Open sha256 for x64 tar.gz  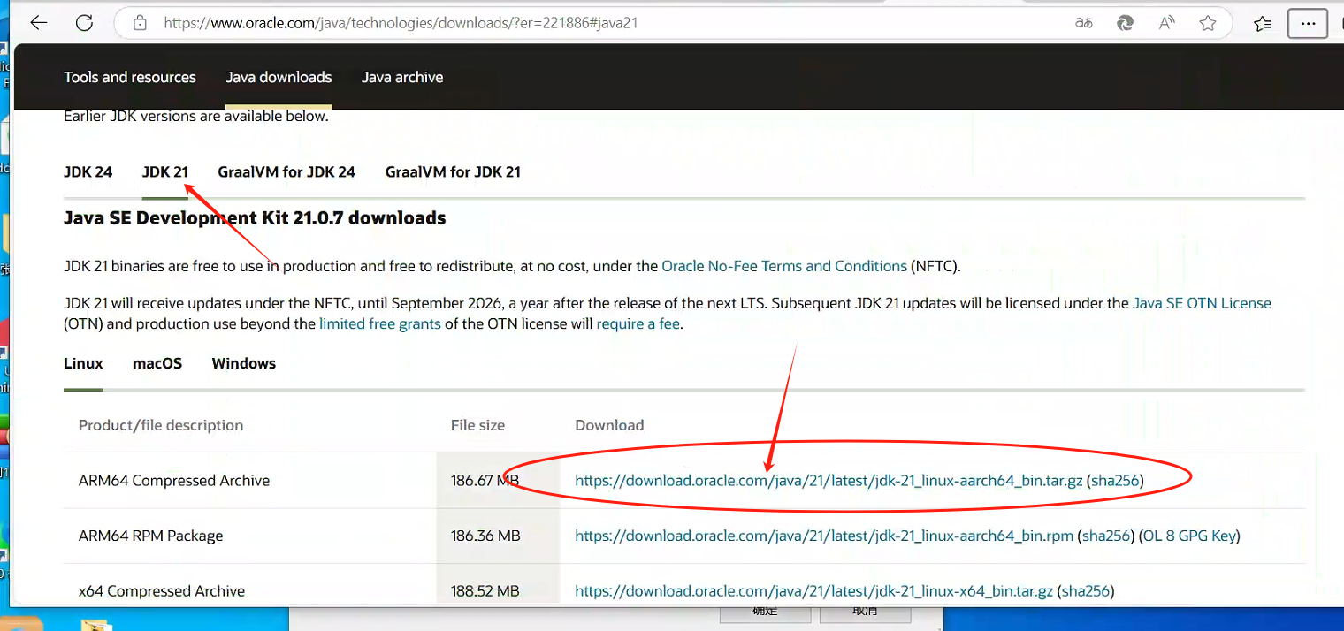tap(1085, 591)
